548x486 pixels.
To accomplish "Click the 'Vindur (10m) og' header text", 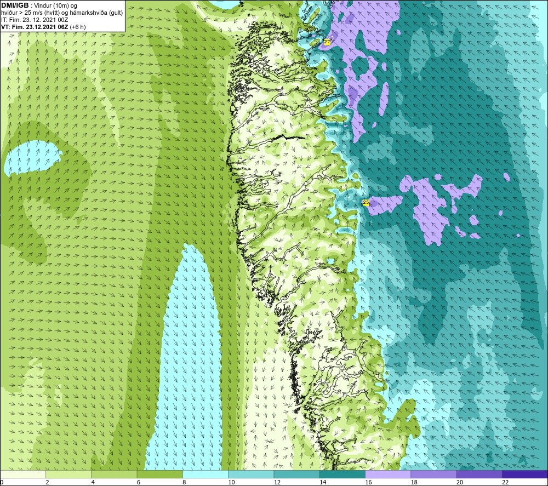I will 56,6.
